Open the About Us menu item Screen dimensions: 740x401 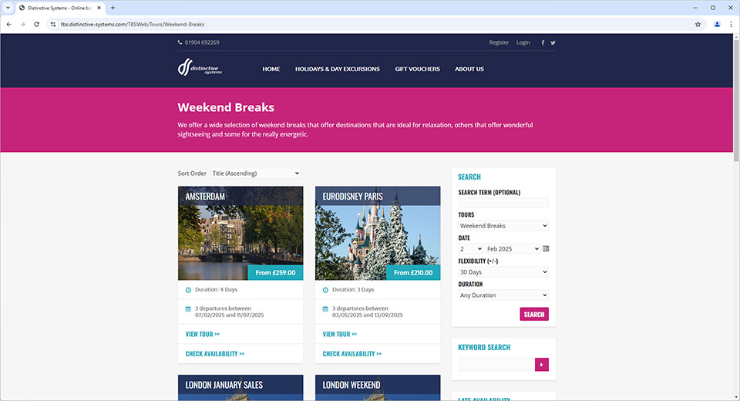tap(469, 69)
